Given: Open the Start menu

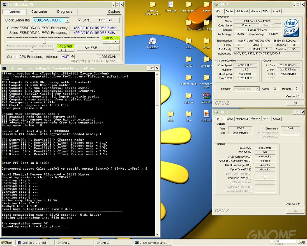Looking at the screenshot, I should [7, 242].
